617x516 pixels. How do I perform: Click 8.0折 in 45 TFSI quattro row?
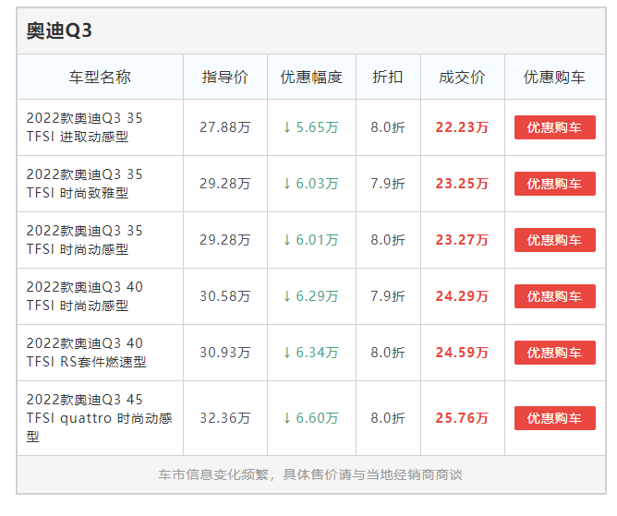tap(388, 418)
